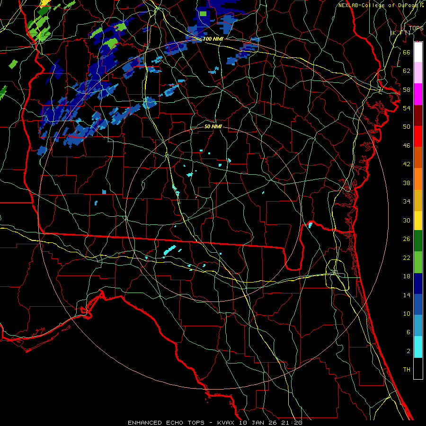Image resolution: width=426 pixels, height=426 pixels.
Task: Click the 6 scale value
Action: pyautogui.click(x=408, y=332)
